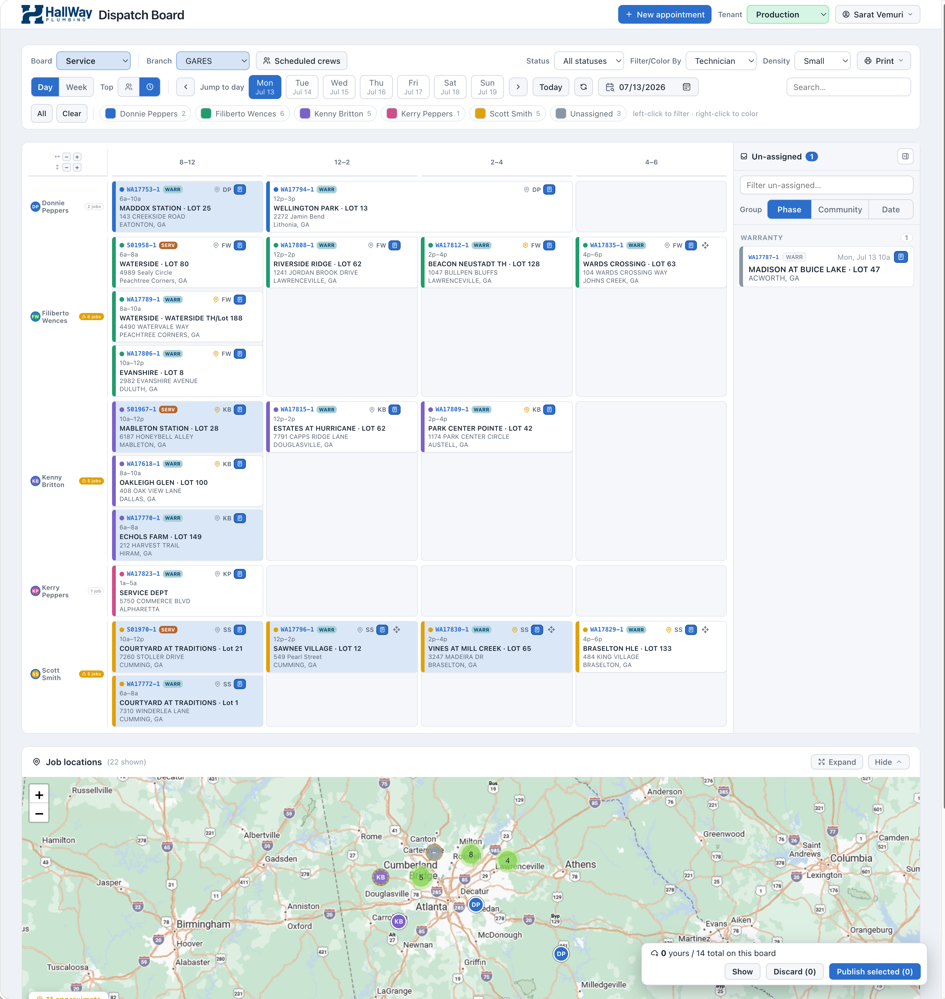Image resolution: width=945 pixels, height=999 pixels.
Task: Open the Status dropdown All statuses
Action: [589, 60]
